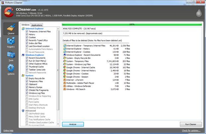The width and height of the screenshot is (206, 134).
Task: Open the Tools toolbox icon
Action: pos(11,55)
